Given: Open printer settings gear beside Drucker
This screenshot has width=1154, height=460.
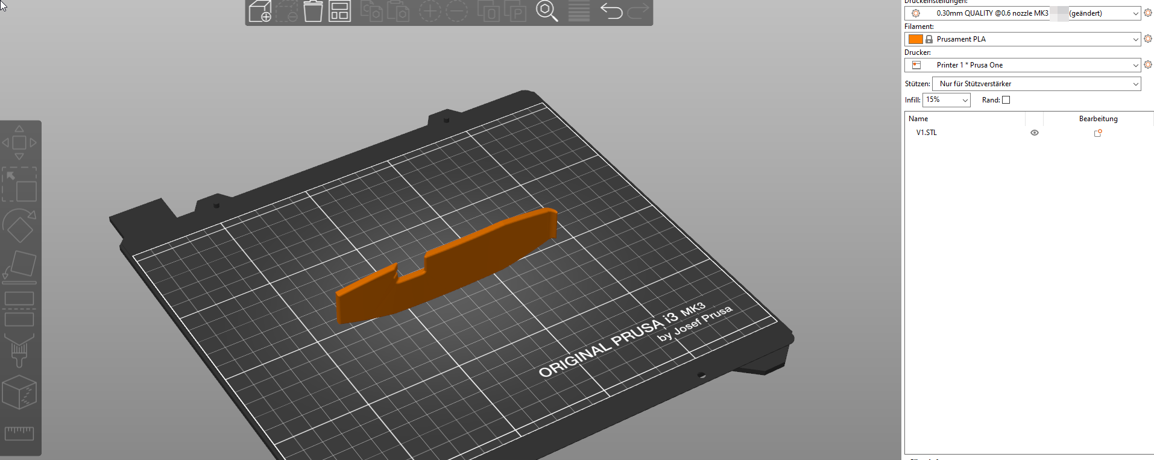Looking at the screenshot, I should click(x=1148, y=65).
